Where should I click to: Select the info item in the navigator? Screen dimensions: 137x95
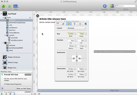pos(10,25)
